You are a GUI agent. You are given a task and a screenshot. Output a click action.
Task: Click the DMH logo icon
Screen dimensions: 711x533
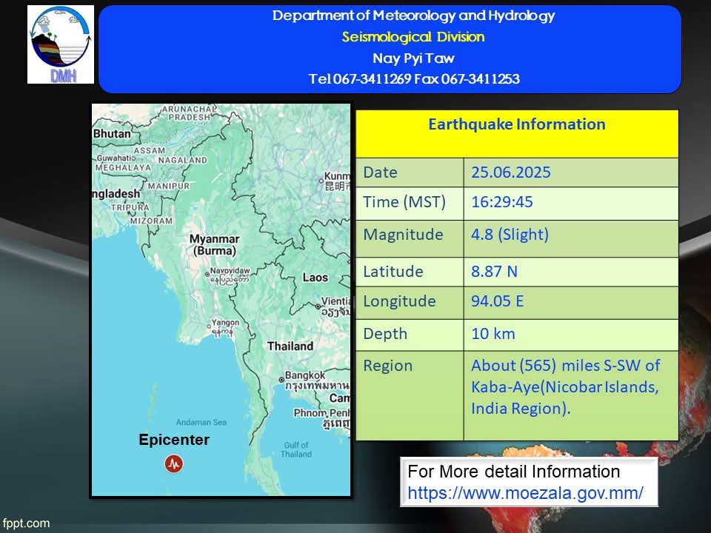point(61,44)
